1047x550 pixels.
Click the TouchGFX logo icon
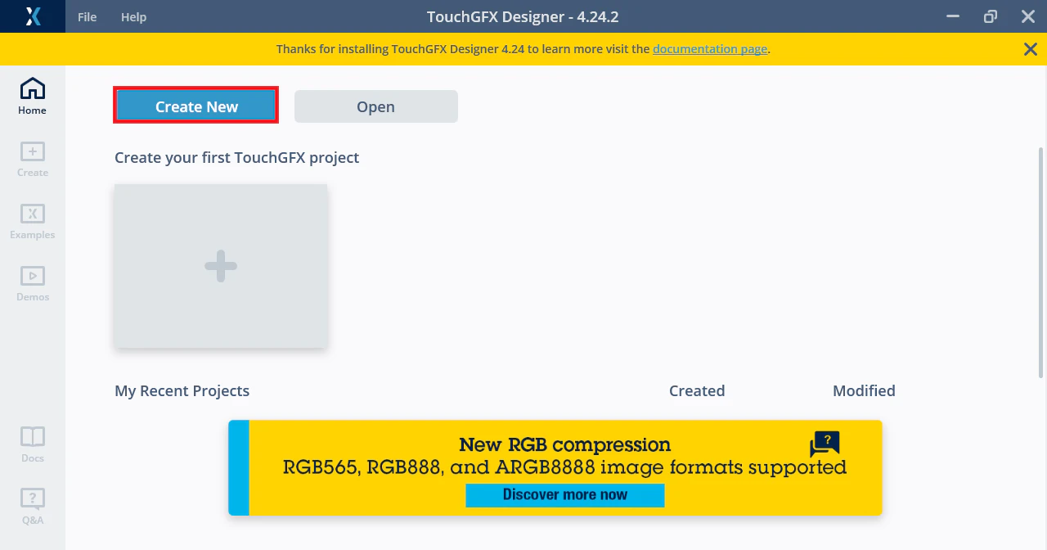(x=33, y=16)
